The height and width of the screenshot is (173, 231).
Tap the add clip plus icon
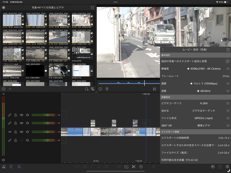point(141,167)
